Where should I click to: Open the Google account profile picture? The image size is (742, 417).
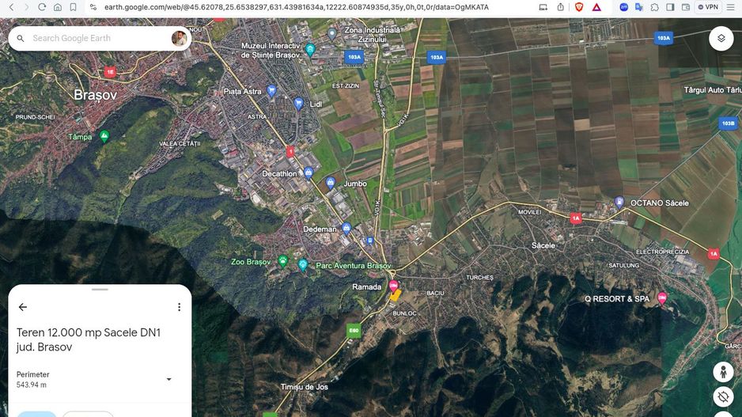tap(180, 38)
